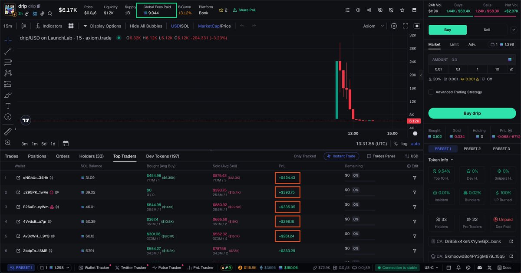The height and width of the screenshot is (273, 521).
Task: Open wallet J295PK...1wVe in explorer
Action: point(18,192)
